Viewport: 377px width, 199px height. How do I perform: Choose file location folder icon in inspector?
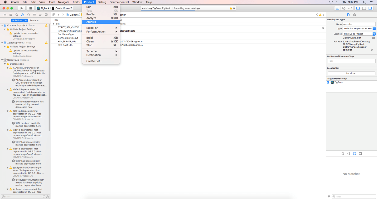tap(373, 38)
